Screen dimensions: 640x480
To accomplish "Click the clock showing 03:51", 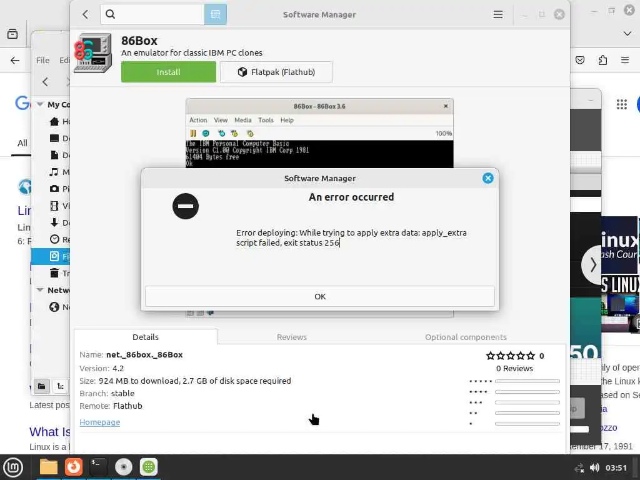I will pyautogui.click(x=616, y=467).
